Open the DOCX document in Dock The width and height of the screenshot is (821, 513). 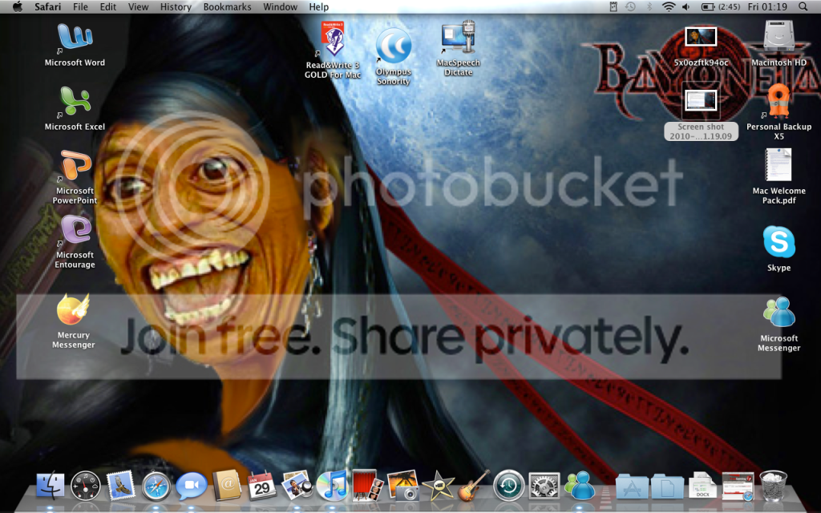pos(702,486)
